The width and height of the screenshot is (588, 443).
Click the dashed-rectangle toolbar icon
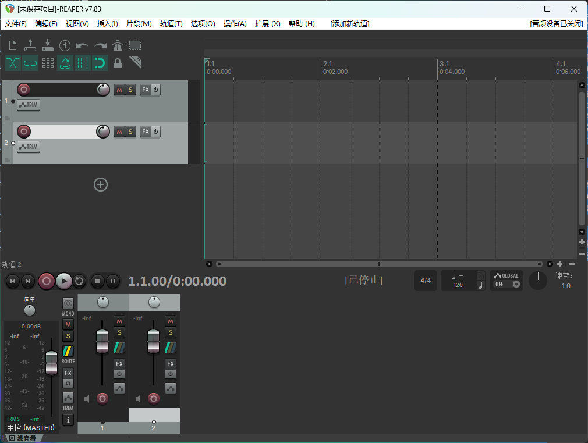click(x=135, y=46)
